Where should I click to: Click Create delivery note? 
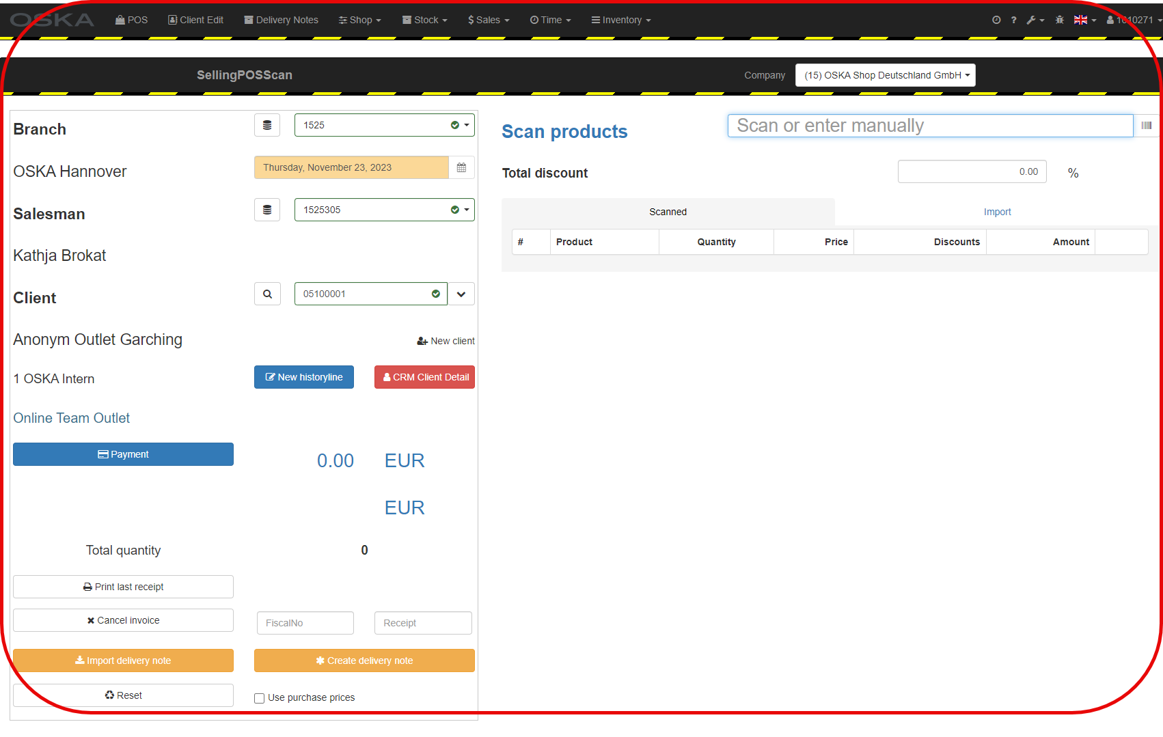pyautogui.click(x=364, y=660)
